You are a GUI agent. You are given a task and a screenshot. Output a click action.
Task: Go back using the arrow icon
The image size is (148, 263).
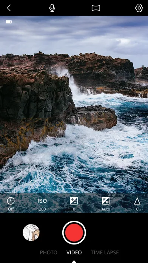(x=9, y=8)
